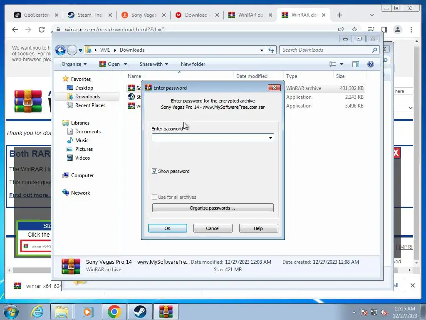Switch to the Download browser tab
The width and height of the screenshot is (426, 320).
click(x=197, y=15)
